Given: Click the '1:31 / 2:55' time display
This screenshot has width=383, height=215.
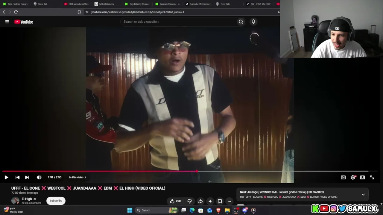Looking at the screenshot, I should (54, 177).
